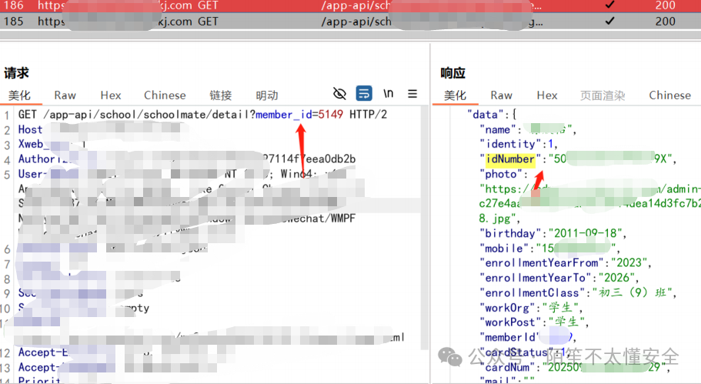The image size is (701, 384).
Task: Open response Chinese tab
Action: point(670,95)
